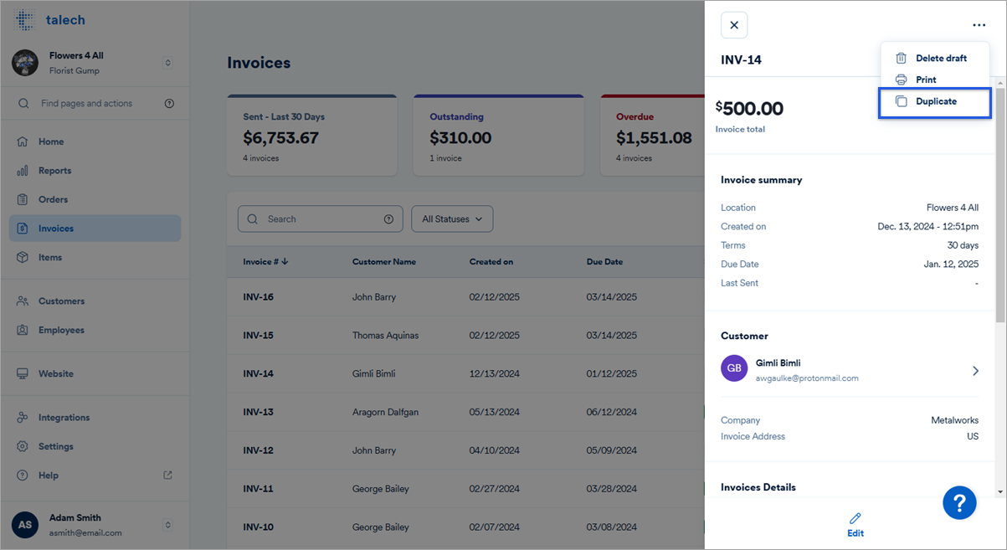Click help icon inside invoice Search box
Screen dimensions: 1007x550
point(388,219)
